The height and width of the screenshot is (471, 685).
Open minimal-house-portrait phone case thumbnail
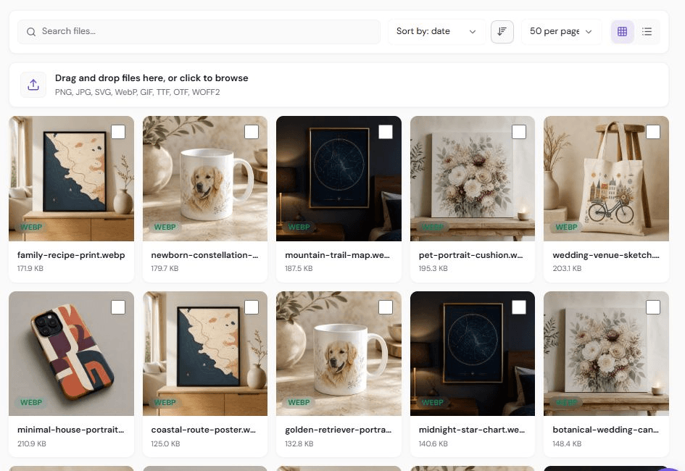(x=71, y=354)
